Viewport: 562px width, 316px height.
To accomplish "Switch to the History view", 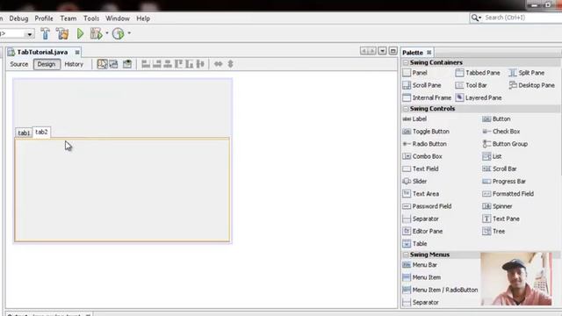I will [x=74, y=64].
